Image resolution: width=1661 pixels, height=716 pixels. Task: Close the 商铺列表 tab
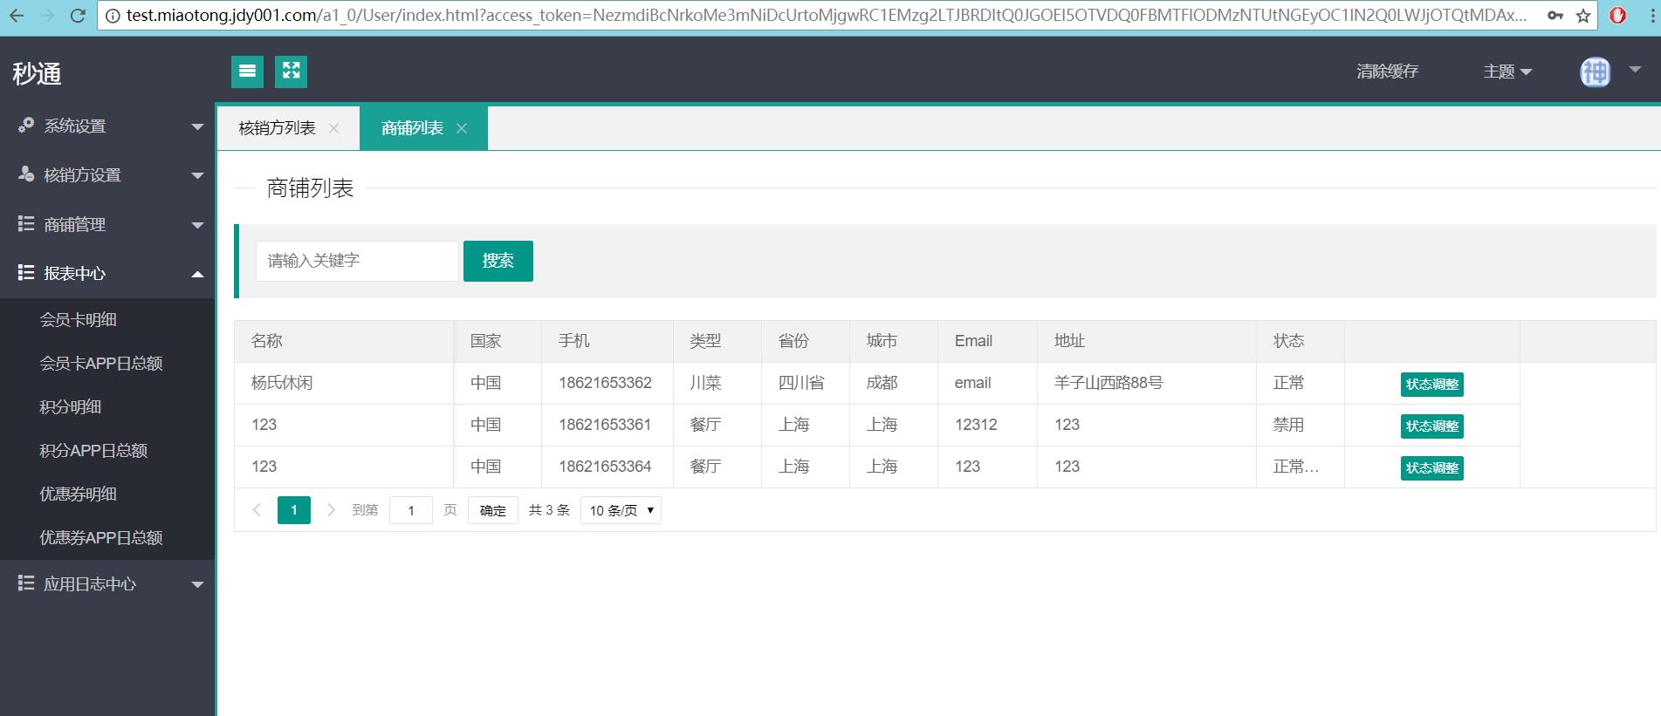[x=462, y=128]
